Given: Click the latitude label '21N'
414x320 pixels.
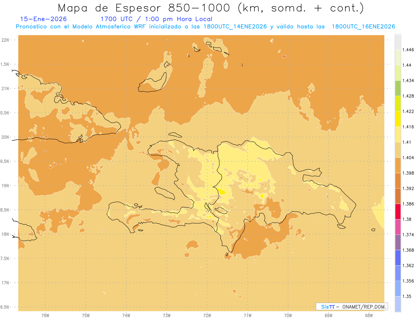Looking at the screenshot, I should click(5, 88).
